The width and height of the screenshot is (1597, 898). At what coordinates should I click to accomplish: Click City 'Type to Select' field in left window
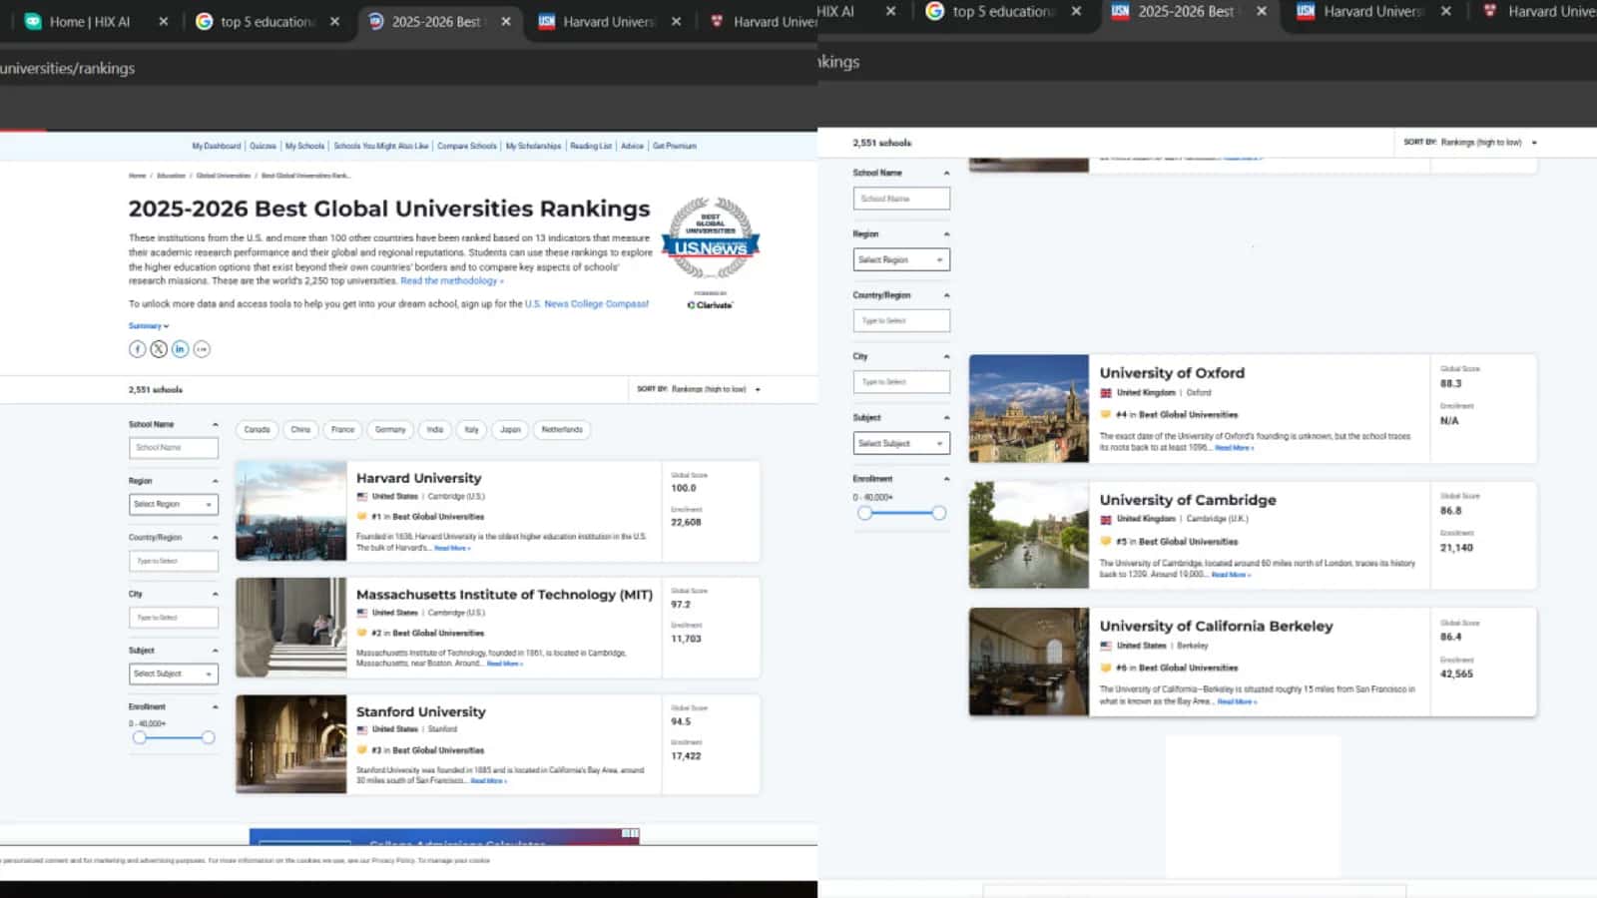pyautogui.click(x=174, y=618)
